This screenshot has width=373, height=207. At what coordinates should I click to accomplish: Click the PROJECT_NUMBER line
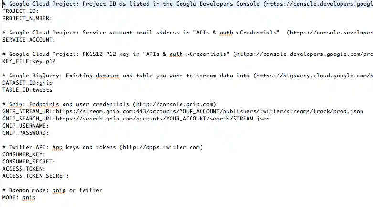tap(27, 18)
